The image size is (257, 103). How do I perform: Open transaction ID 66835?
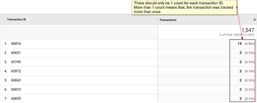click(x=16, y=98)
